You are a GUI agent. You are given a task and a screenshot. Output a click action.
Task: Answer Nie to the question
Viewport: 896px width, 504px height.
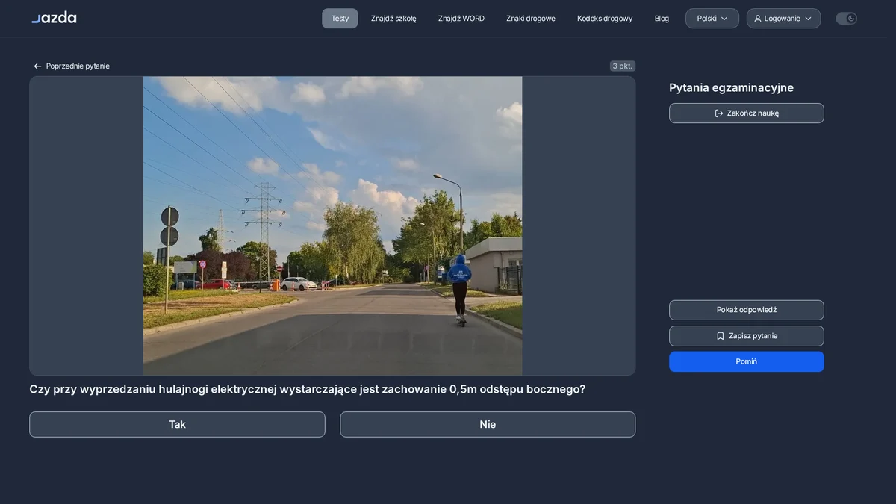pos(488,424)
